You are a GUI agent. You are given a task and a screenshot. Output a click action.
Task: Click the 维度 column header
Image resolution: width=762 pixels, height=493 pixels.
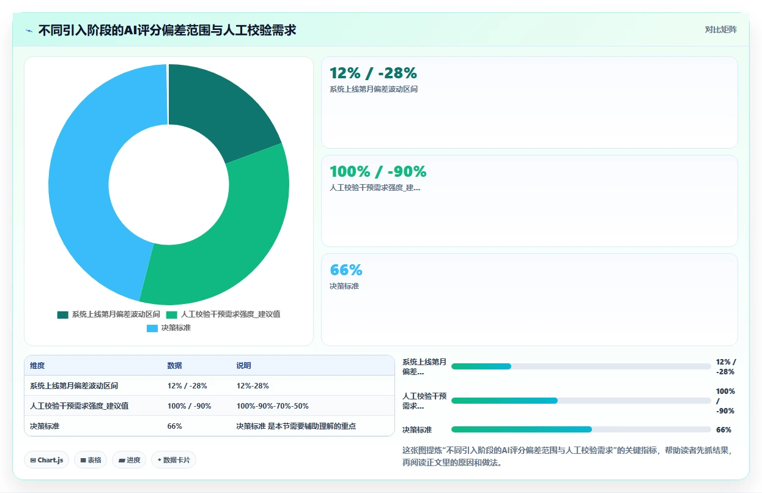pyautogui.click(x=37, y=366)
